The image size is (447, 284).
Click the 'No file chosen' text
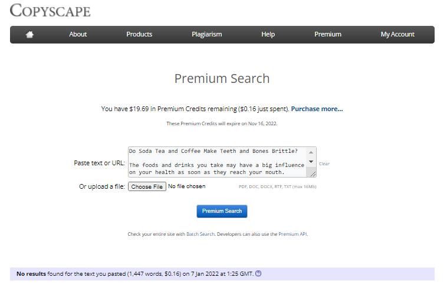[187, 186]
